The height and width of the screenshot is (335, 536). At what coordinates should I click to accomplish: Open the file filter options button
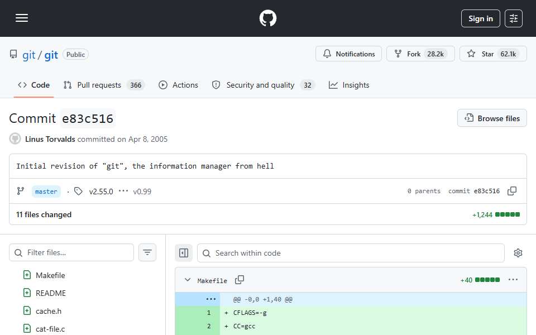(147, 252)
